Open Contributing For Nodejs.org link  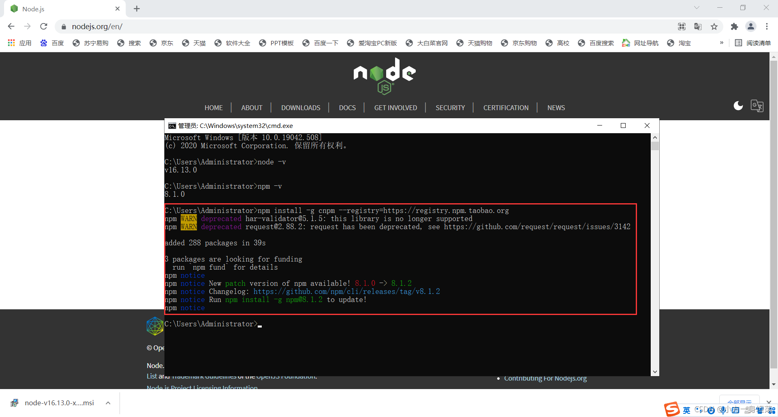[545, 378]
